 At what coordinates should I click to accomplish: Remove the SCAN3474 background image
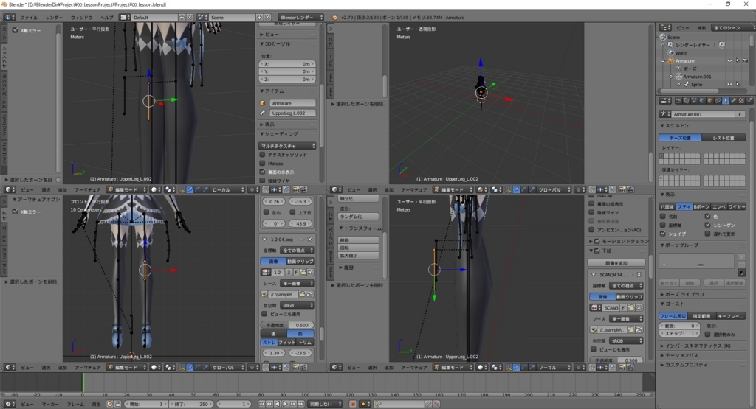(639, 275)
